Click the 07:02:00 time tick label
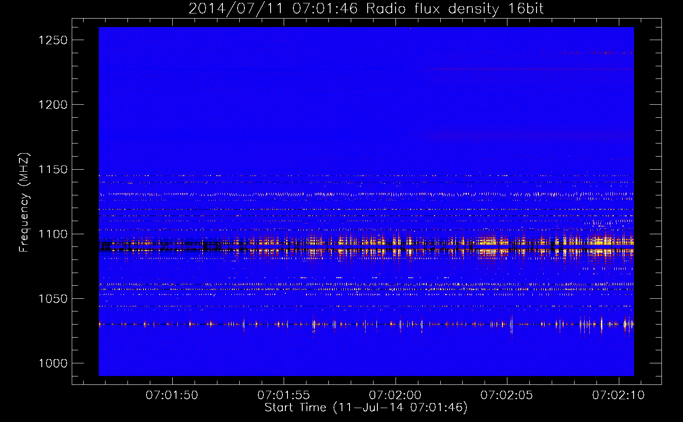 pyautogui.click(x=395, y=395)
